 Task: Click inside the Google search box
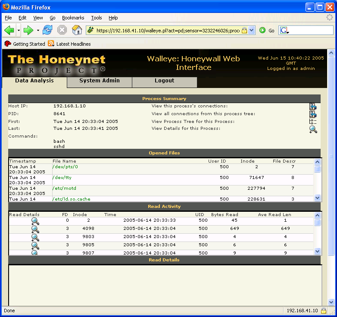(311, 30)
